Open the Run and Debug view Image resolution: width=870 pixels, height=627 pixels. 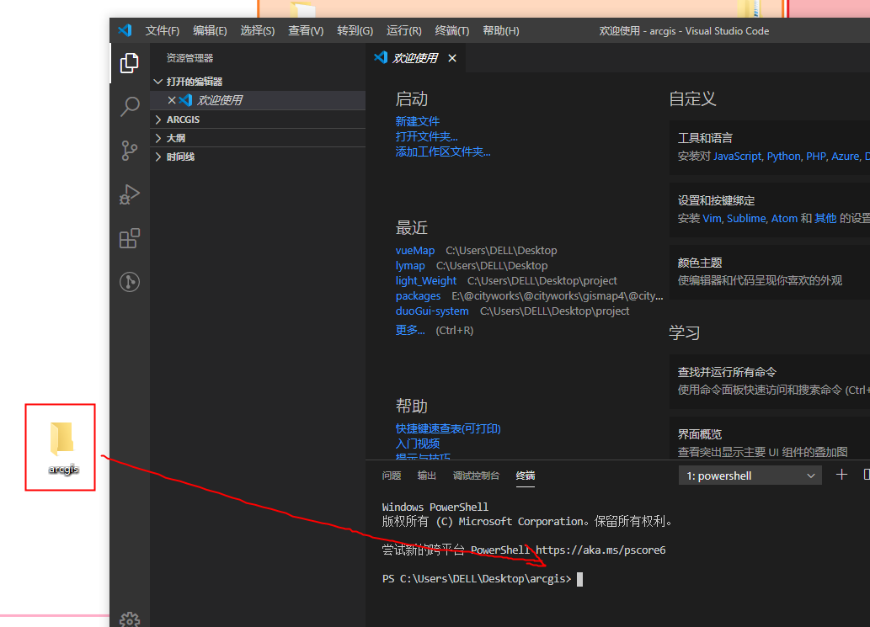pyautogui.click(x=130, y=194)
